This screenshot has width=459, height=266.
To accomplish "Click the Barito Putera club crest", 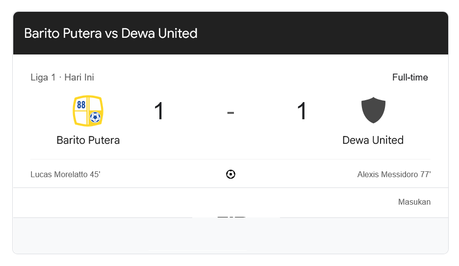I will coord(88,111).
